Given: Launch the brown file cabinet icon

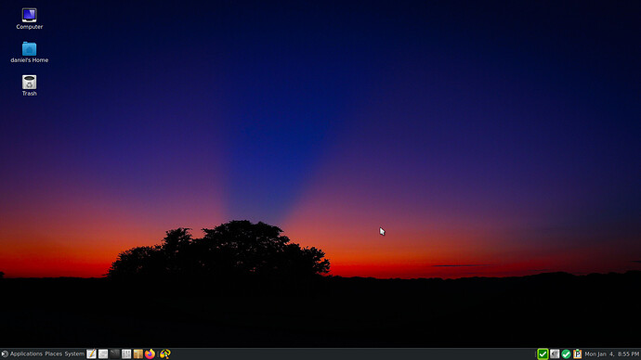Looking at the screenshot, I should [138, 354].
